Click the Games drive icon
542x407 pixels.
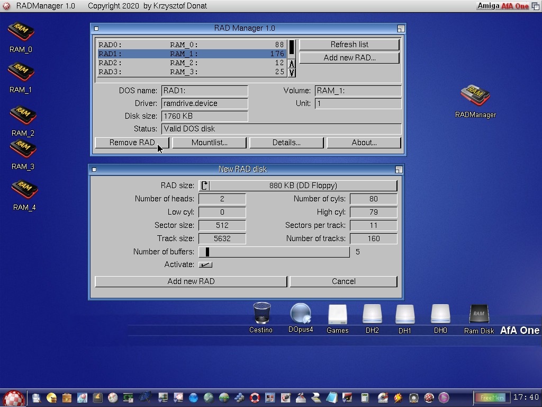point(337,314)
